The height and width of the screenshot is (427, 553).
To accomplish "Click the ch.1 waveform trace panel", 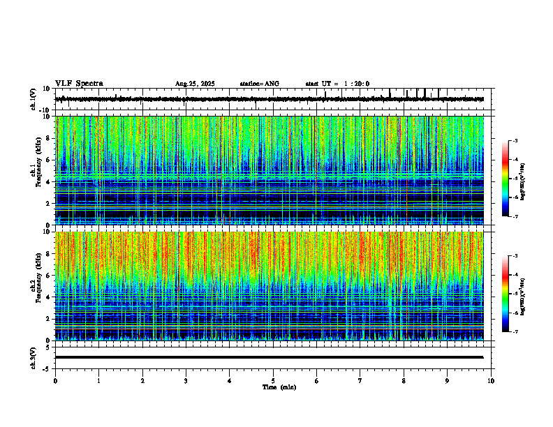I will coord(274,99).
